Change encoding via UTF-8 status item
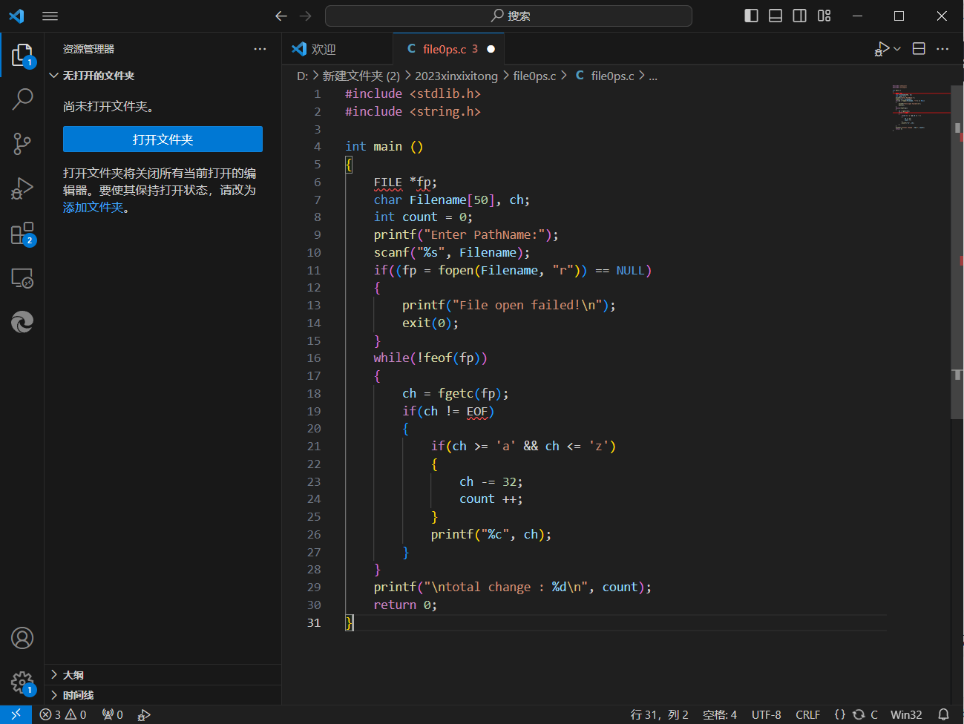Screen dimensions: 964x724 767,714
